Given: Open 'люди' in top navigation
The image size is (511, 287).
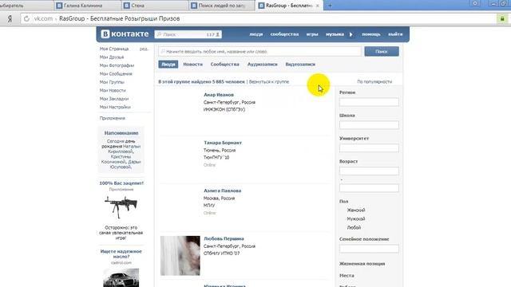Looking at the screenshot, I should pyautogui.click(x=256, y=34).
